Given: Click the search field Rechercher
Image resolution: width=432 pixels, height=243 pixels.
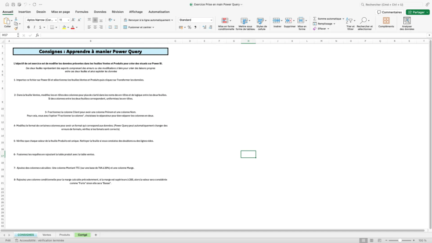Looking at the screenshot, I should click(391, 4).
